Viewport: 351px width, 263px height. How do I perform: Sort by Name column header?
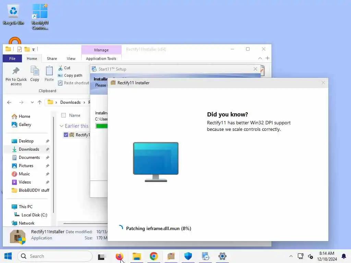[75, 115]
